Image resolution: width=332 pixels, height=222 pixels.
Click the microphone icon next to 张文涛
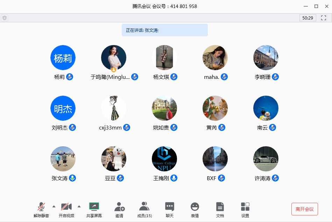click(x=72, y=178)
